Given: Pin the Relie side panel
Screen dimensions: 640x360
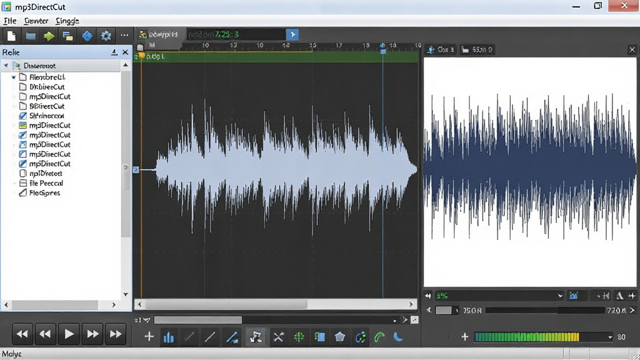Looking at the screenshot, I should pos(114,52).
